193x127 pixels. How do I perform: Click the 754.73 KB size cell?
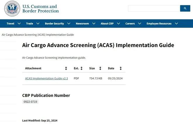[96, 79]
